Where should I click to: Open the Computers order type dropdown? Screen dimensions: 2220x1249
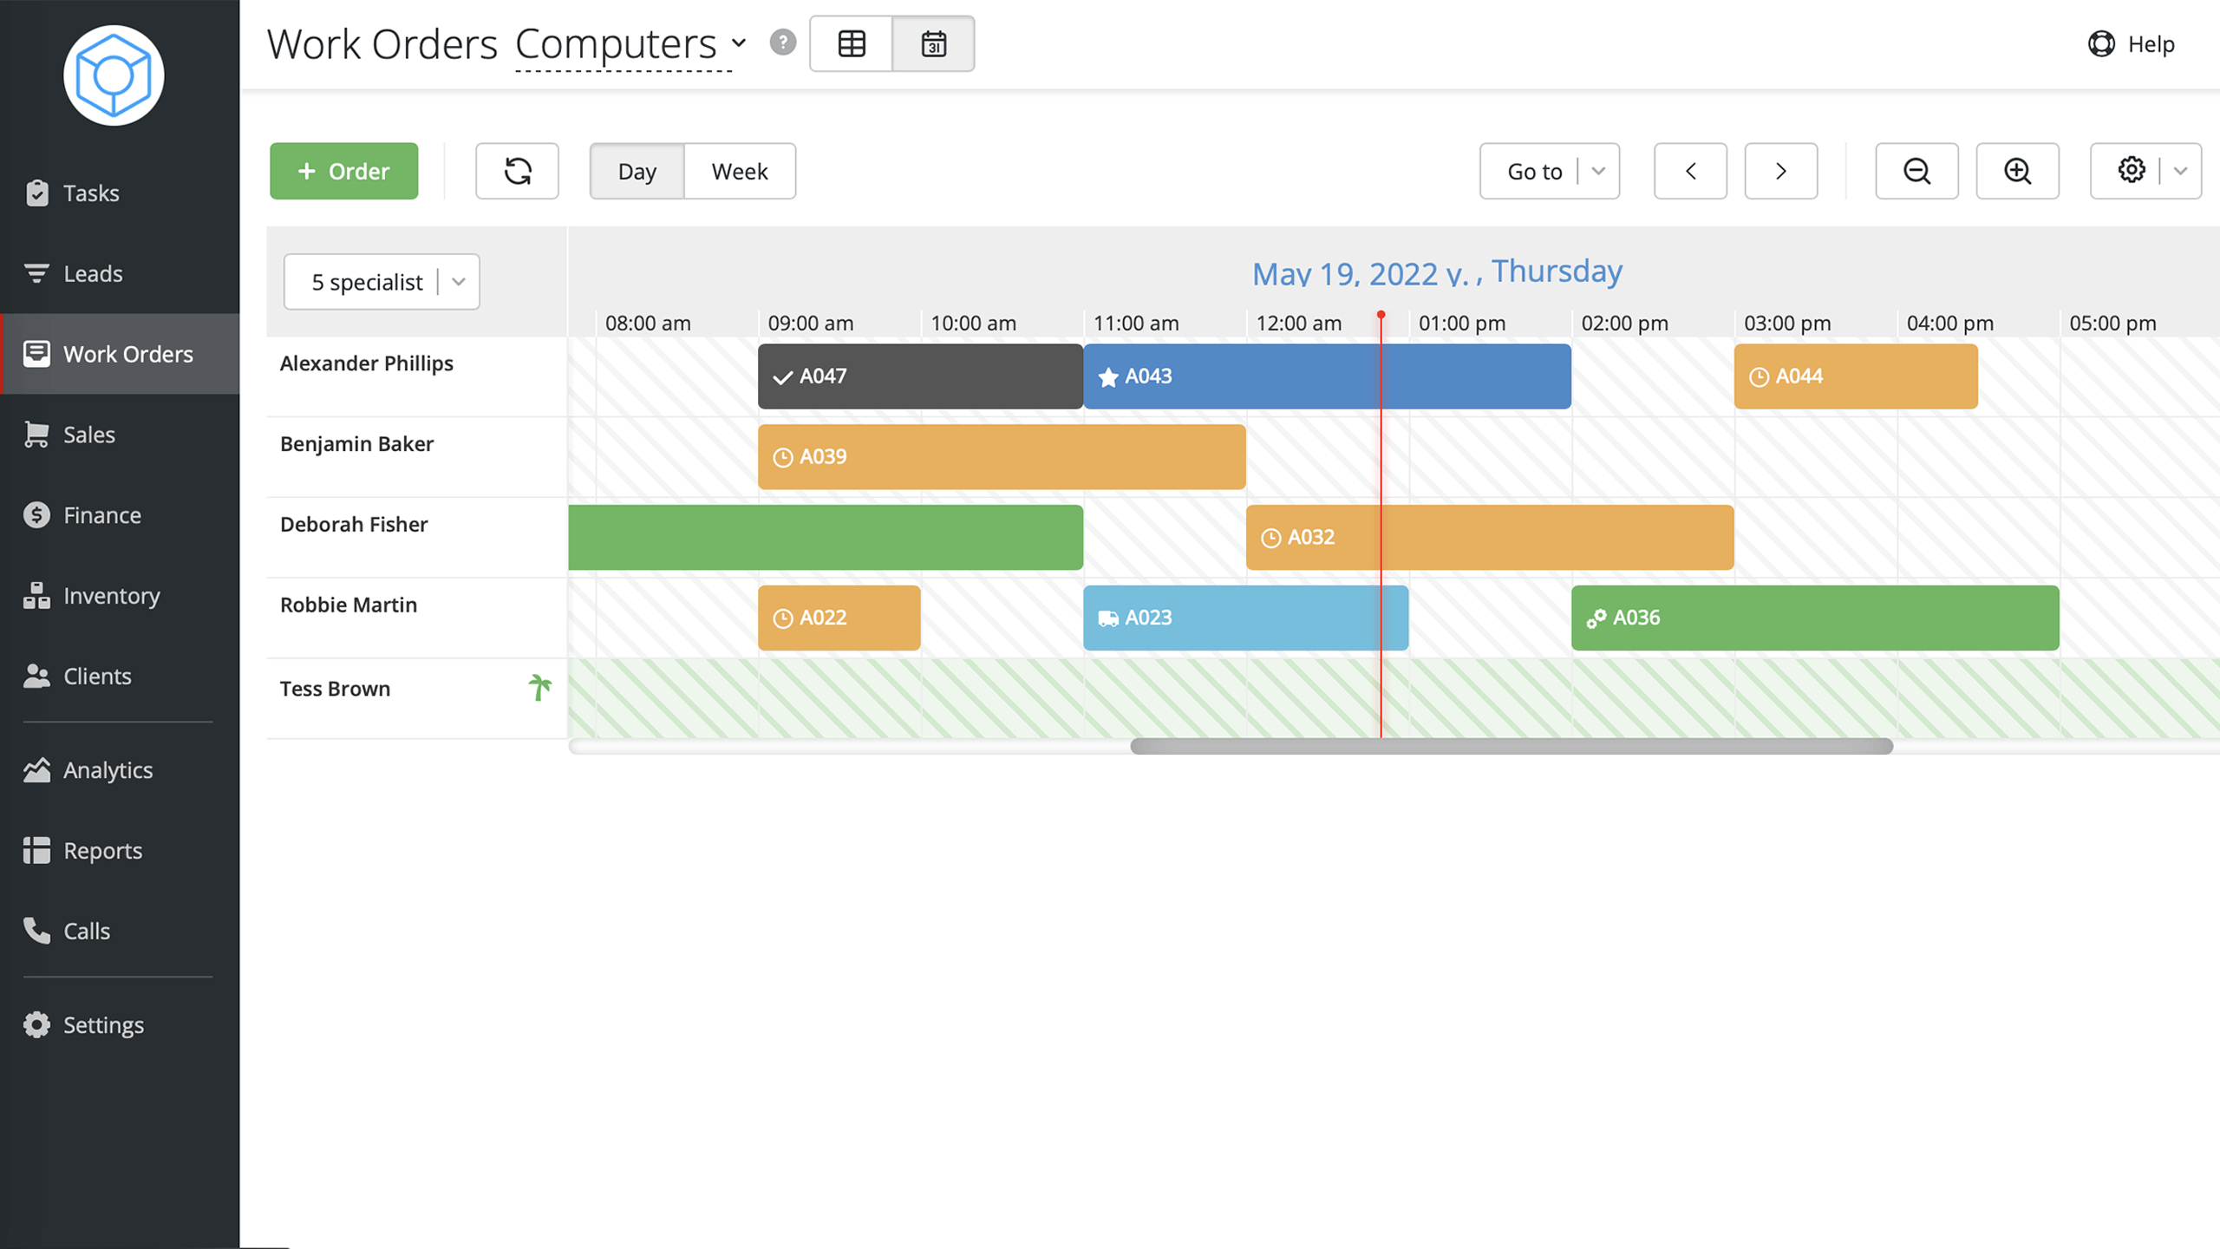(630, 43)
